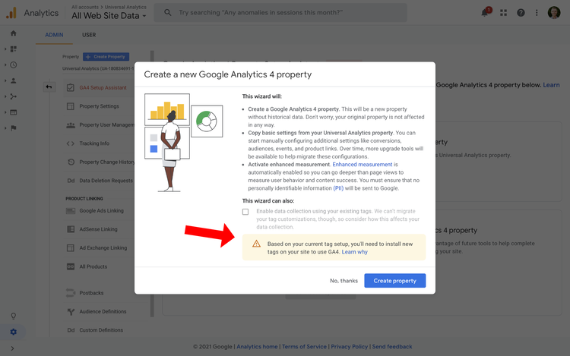Click the No, thanks button
This screenshot has height=356, width=570.
[344, 281]
